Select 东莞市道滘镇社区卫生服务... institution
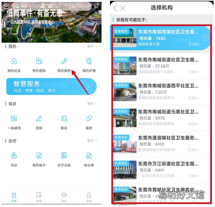215x207 pixels. tap(161, 144)
